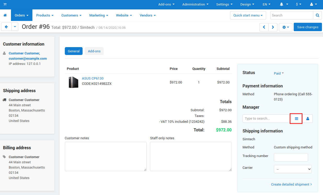Open the Add-ons top menu

tap(166, 4)
